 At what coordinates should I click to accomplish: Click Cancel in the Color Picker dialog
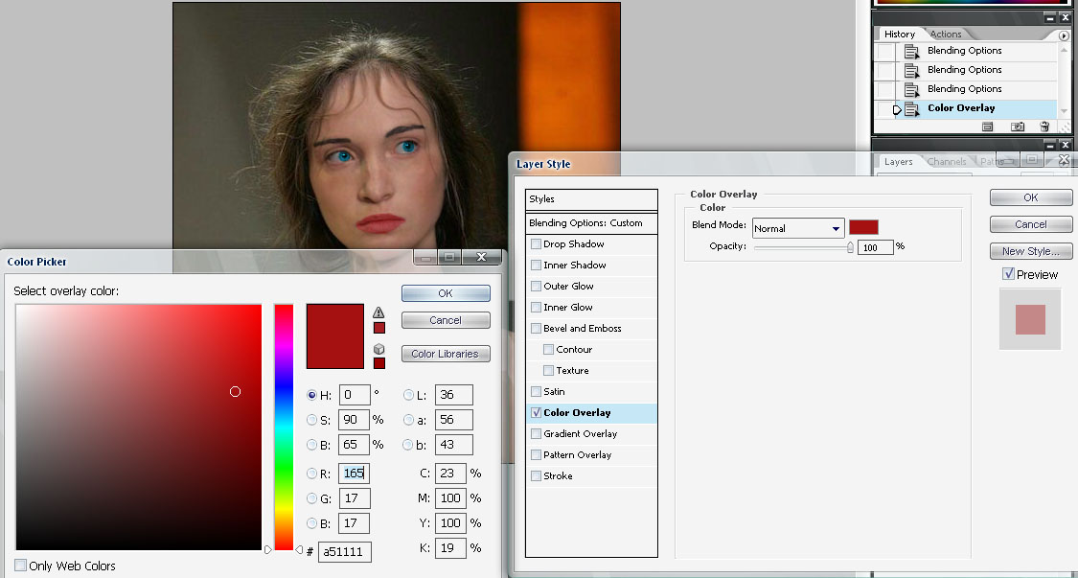tap(446, 320)
